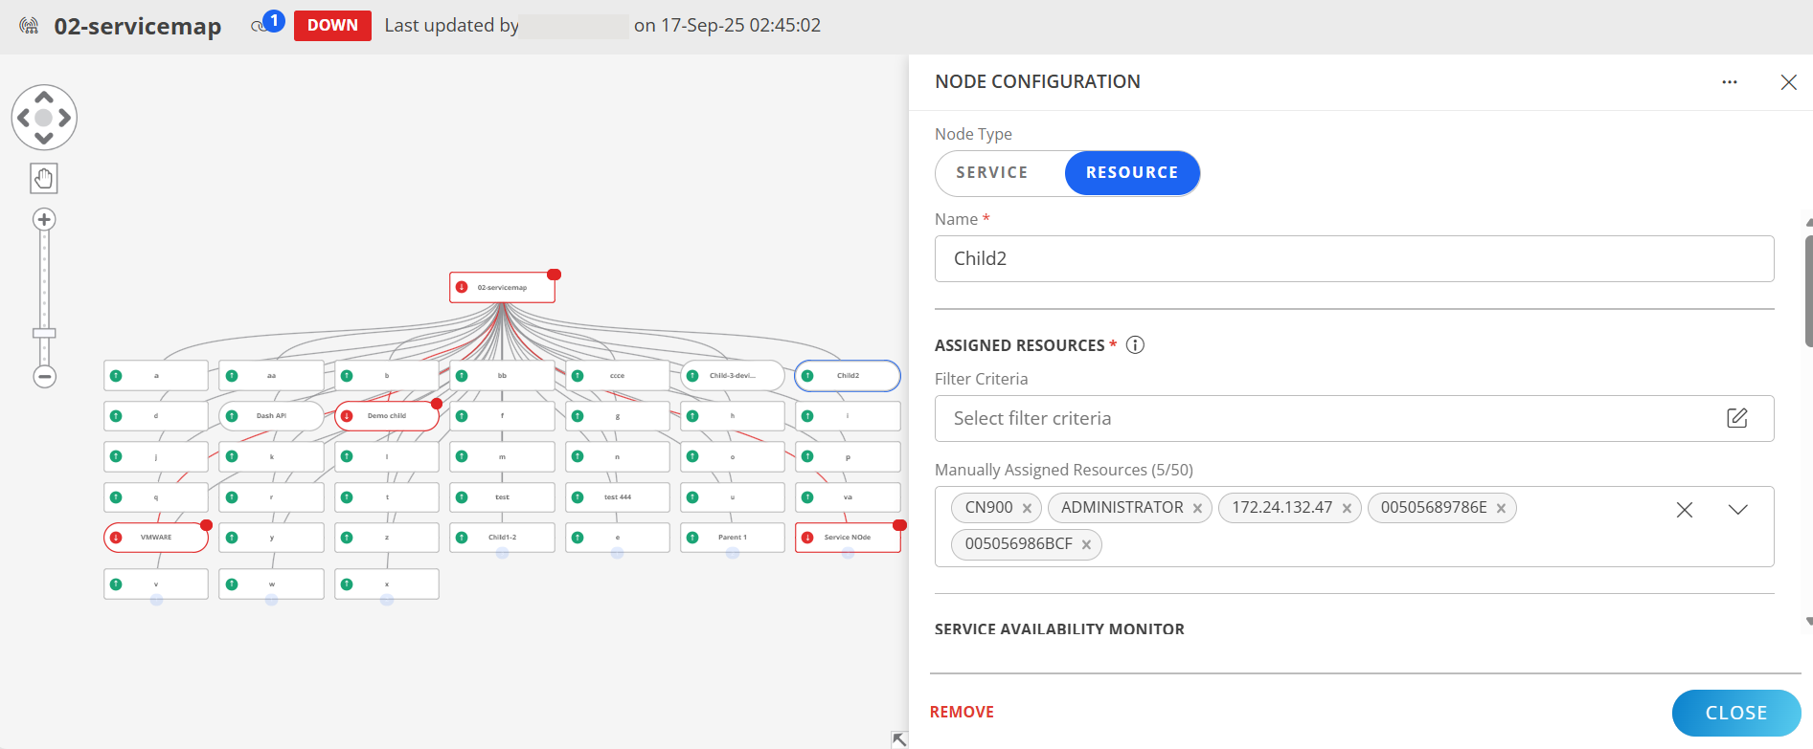Image resolution: width=1813 pixels, height=749 pixels.
Task: Click the down-status icon on 02-servicemap node
Action: [x=462, y=287]
